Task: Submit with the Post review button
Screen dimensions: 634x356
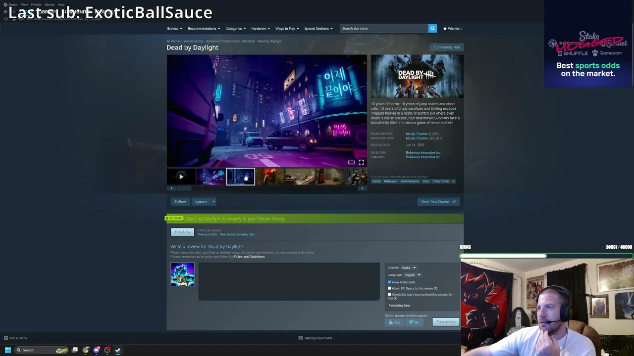Action: (x=446, y=322)
